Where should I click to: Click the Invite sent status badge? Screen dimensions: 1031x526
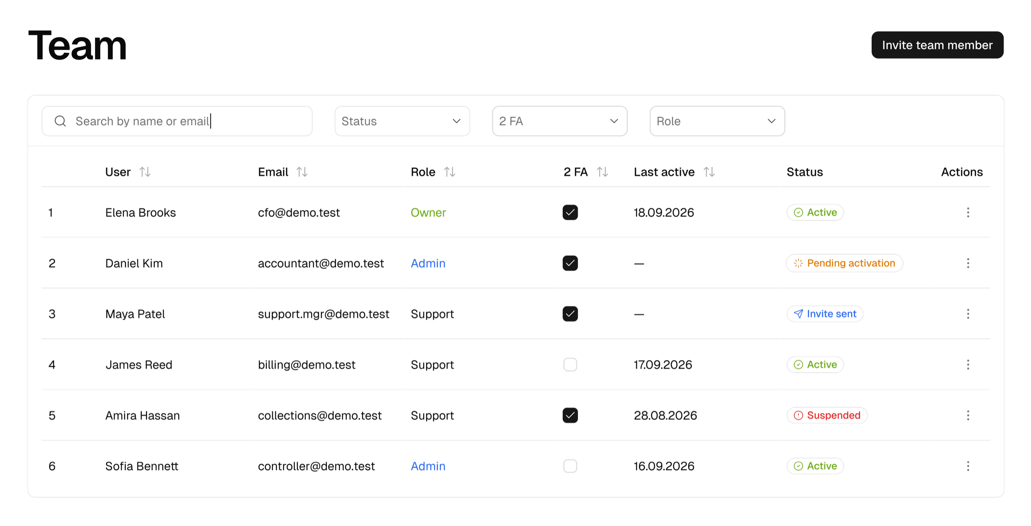coord(825,314)
